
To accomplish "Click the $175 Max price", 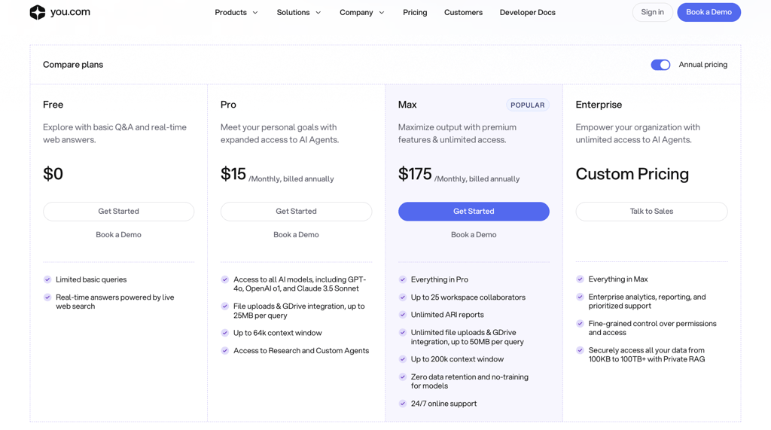I will coord(415,174).
